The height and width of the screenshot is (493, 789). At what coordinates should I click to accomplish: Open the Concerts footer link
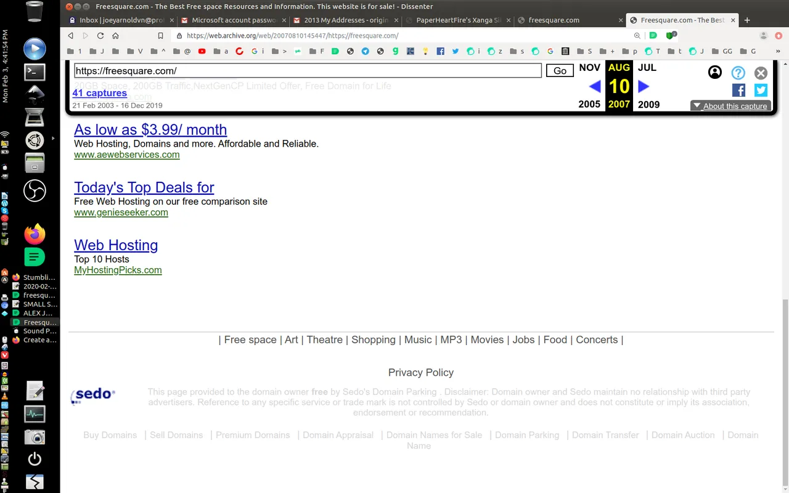(x=597, y=340)
